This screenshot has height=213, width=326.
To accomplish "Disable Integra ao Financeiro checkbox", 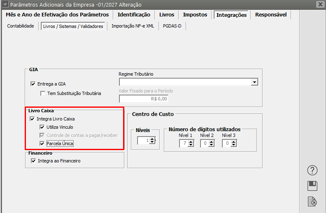I will (33, 161).
